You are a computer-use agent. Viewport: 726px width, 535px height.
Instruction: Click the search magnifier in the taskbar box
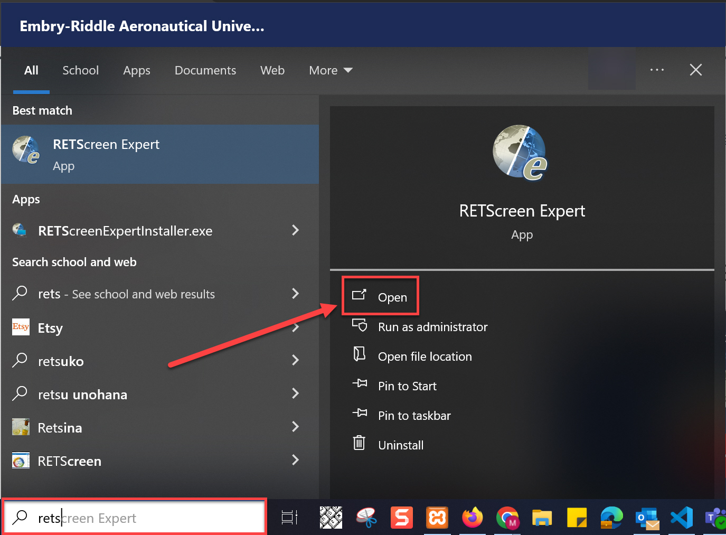click(x=20, y=517)
